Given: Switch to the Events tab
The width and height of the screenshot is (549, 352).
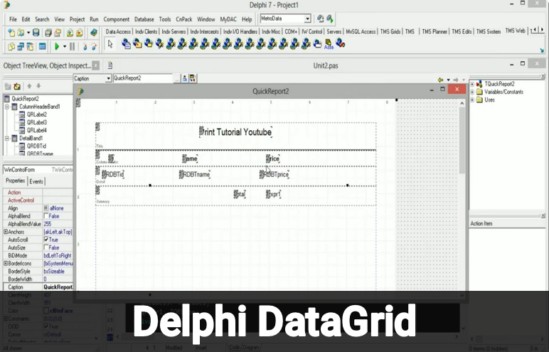Looking at the screenshot, I should pyautogui.click(x=36, y=181).
